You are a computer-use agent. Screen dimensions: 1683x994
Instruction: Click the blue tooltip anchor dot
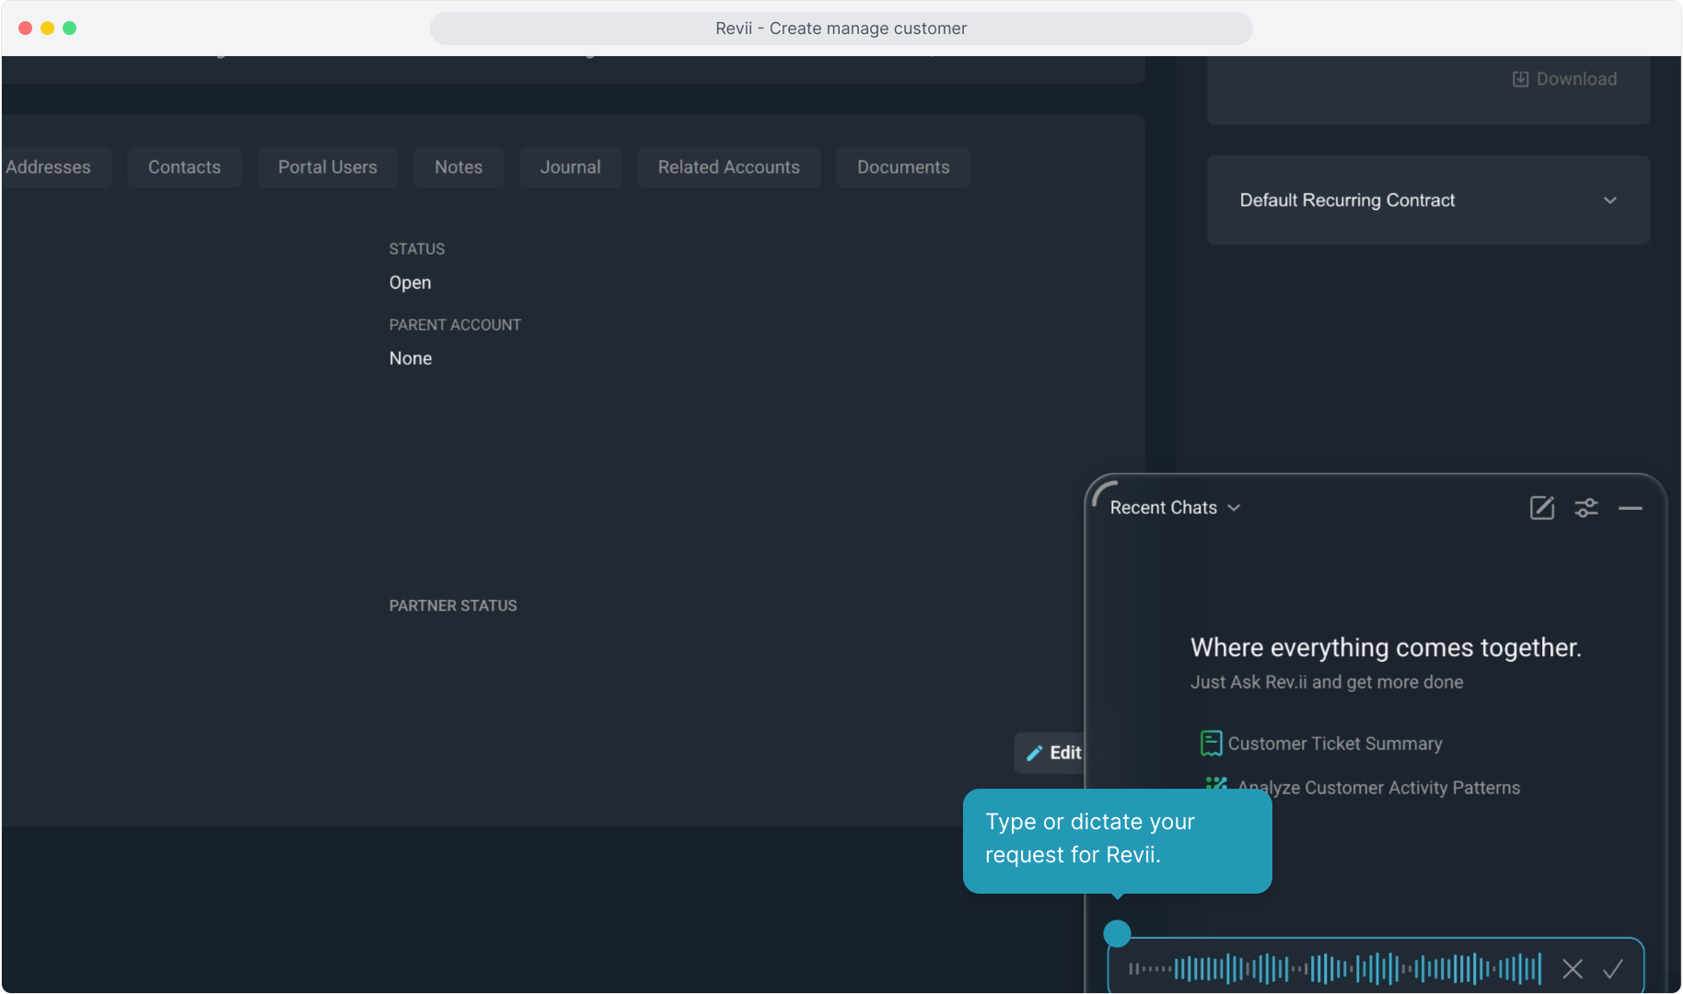pyautogui.click(x=1117, y=933)
